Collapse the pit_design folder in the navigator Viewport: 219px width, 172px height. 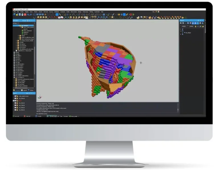19,25
